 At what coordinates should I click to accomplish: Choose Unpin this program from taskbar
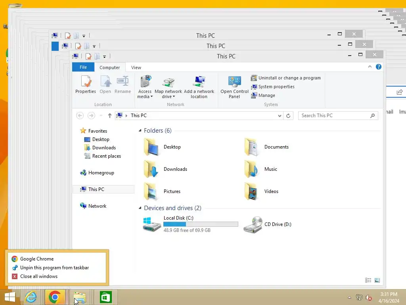click(x=57, y=268)
